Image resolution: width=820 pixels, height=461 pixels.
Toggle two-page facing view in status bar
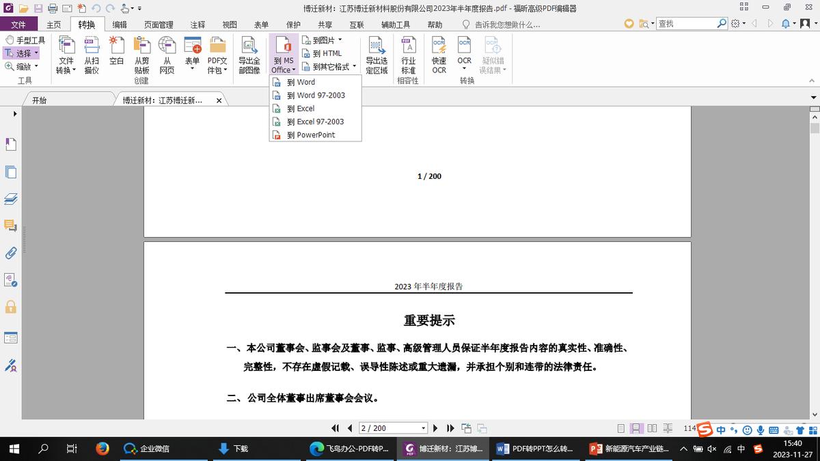click(652, 428)
